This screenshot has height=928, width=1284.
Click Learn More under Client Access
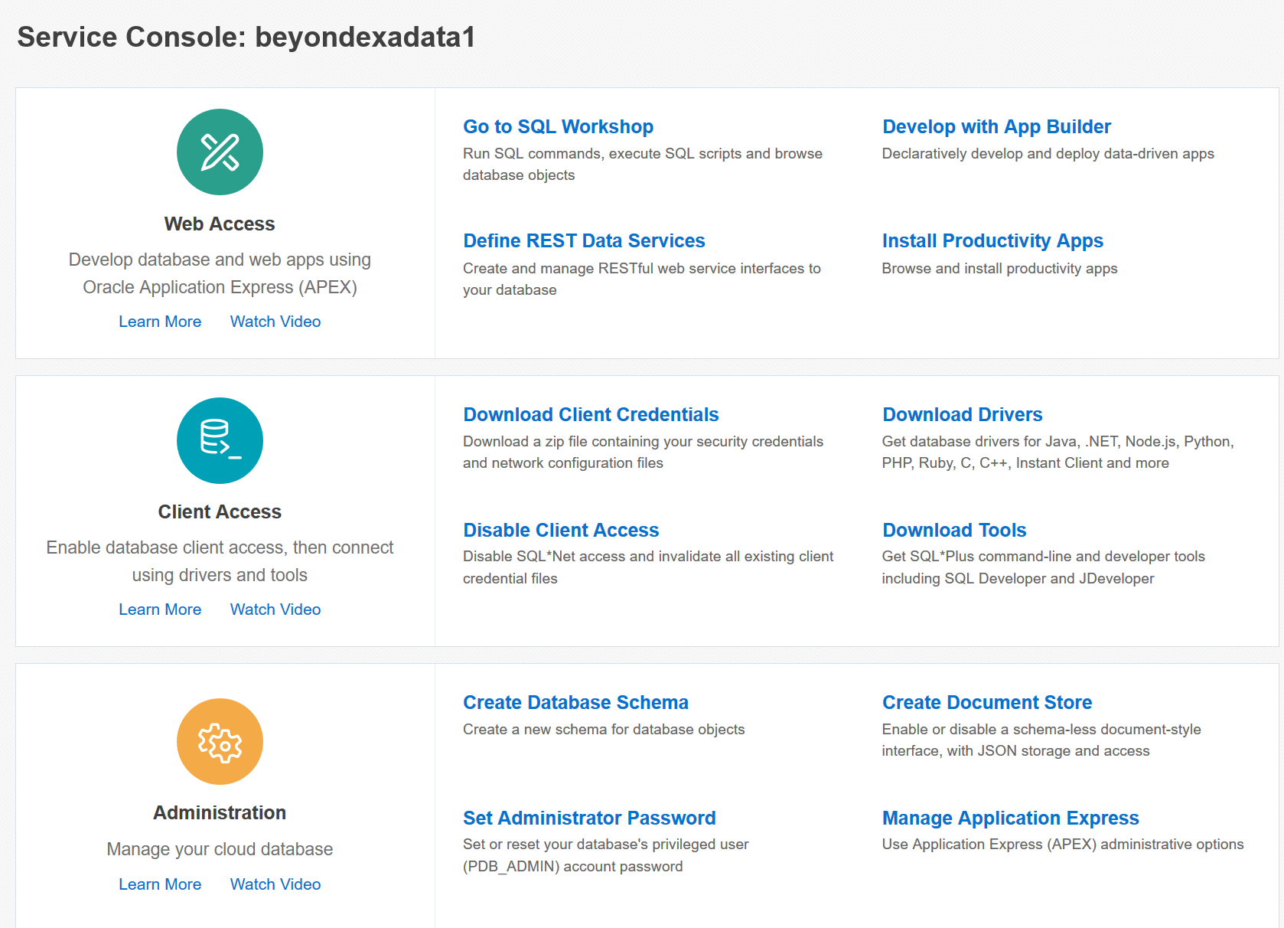(160, 609)
